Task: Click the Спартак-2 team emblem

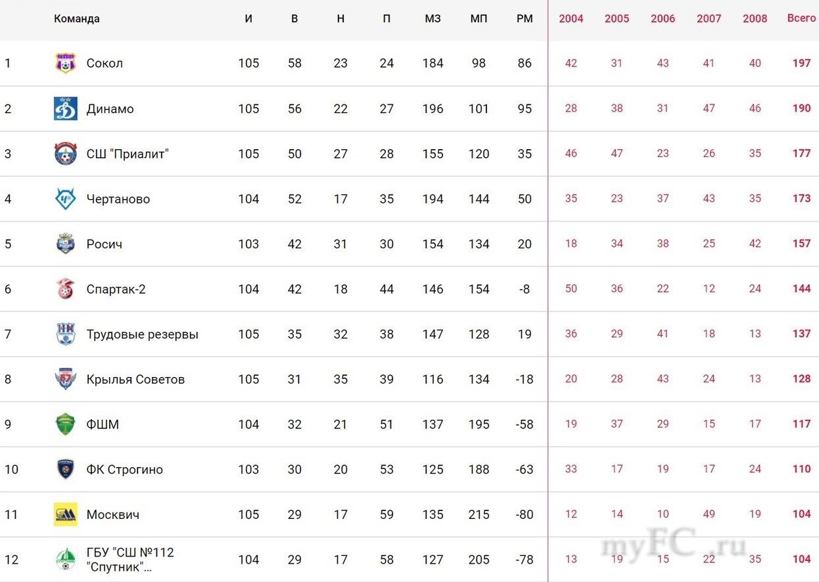Action: [65, 289]
